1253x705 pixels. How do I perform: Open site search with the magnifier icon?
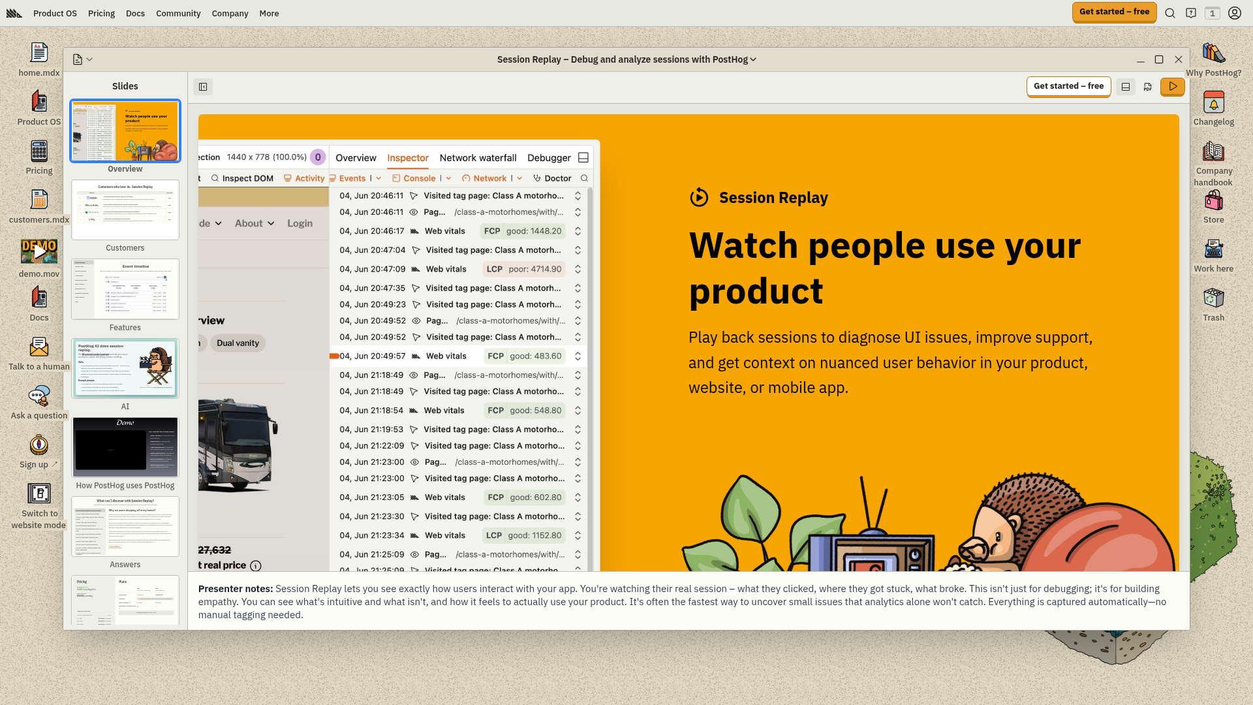point(1170,13)
